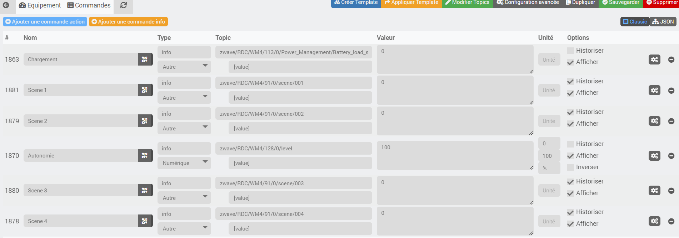
Task: Open advanced settings gears for Scene 3
Action: point(654,191)
